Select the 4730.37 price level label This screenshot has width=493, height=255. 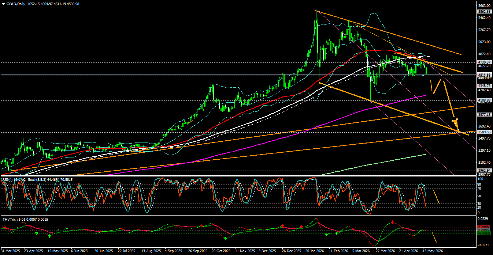(485, 62)
